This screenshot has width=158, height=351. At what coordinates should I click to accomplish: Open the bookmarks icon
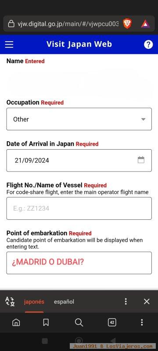46,322
